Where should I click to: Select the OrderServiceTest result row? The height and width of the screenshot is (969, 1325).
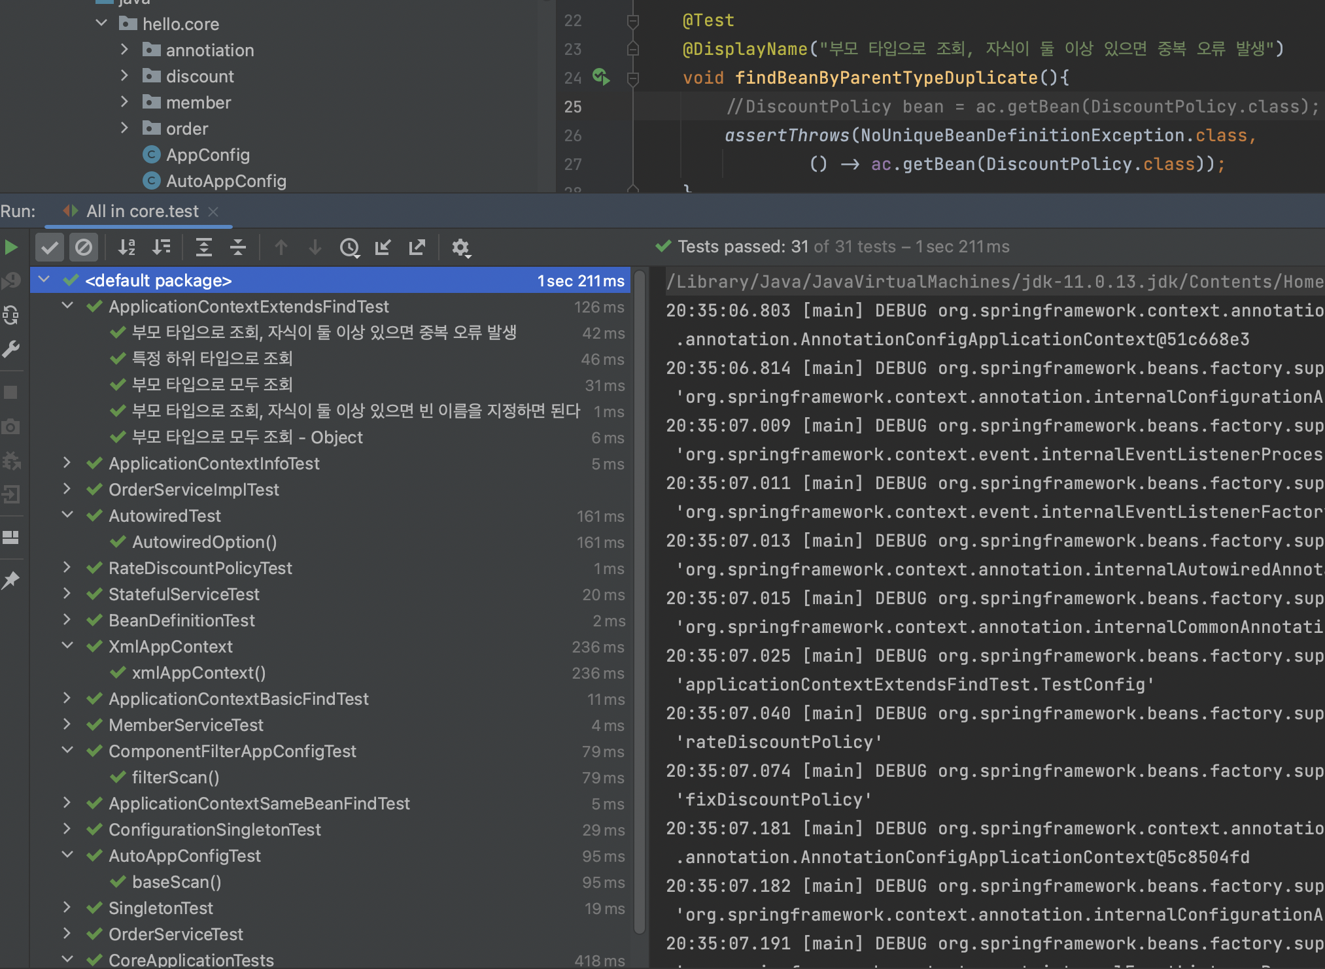click(330, 934)
